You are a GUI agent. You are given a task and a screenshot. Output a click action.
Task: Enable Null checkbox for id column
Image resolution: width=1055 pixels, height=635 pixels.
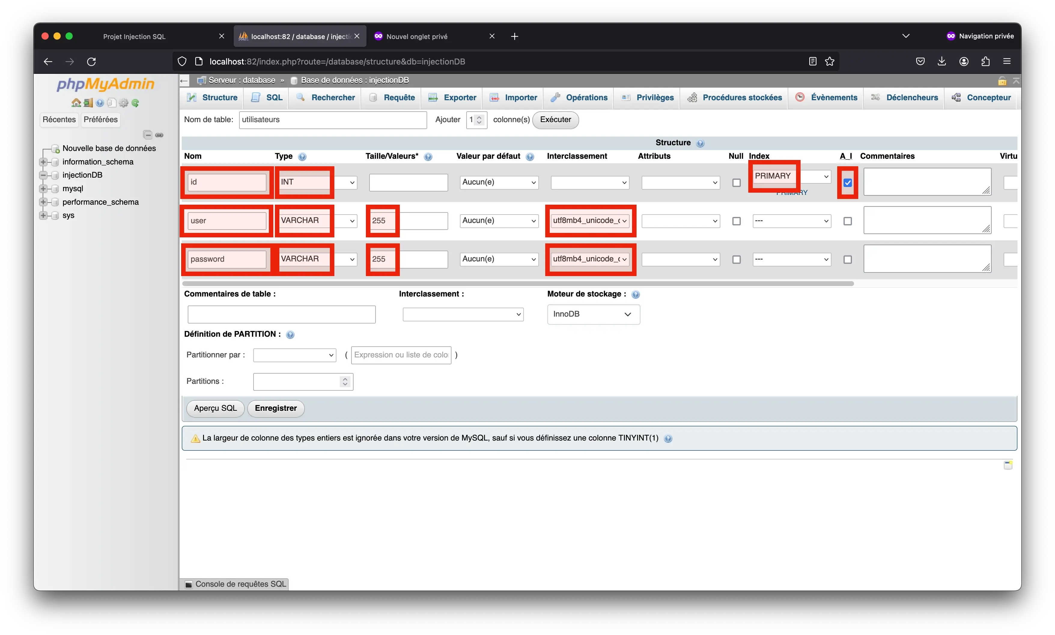[x=737, y=182]
